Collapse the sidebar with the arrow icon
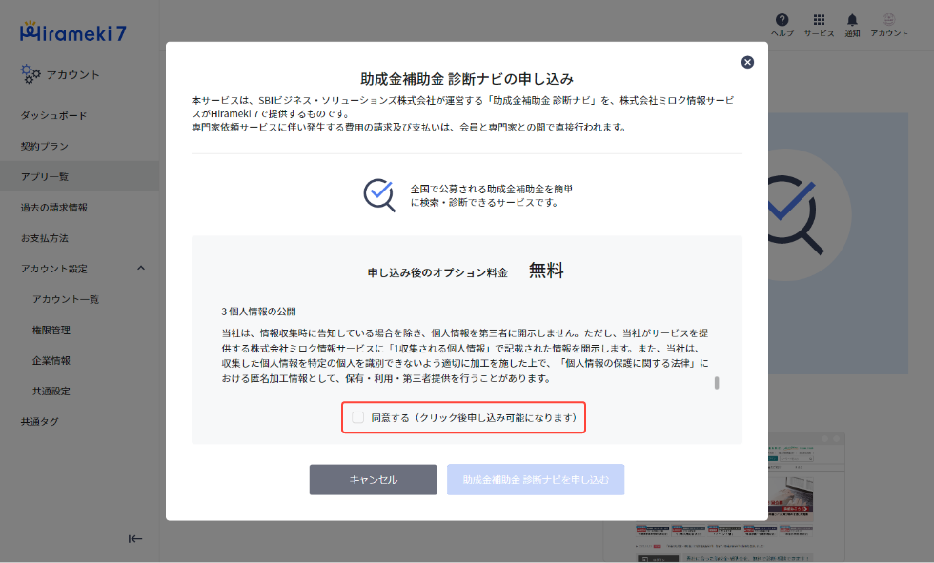934x563 pixels. tap(135, 538)
